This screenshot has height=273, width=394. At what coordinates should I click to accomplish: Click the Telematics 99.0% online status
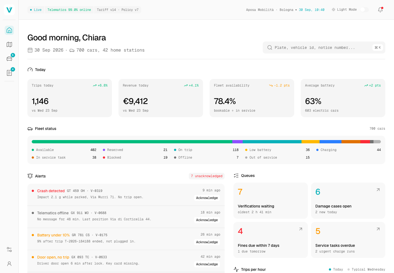pos(69,10)
